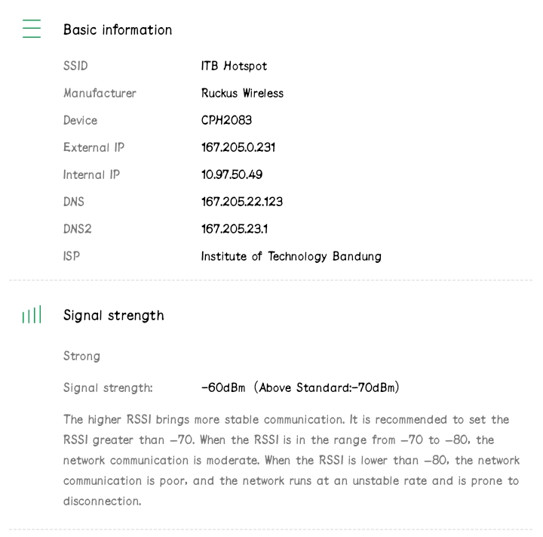This screenshot has height=537, width=543.
Task: Select the Basic information heading
Action: click(x=118, y=30)
